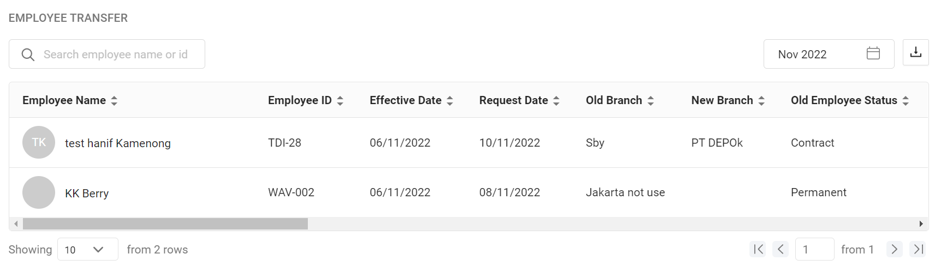Sort by Old Employee Status column
The height and width of the screenshot is (278, 941).
(x=906, y=101)
